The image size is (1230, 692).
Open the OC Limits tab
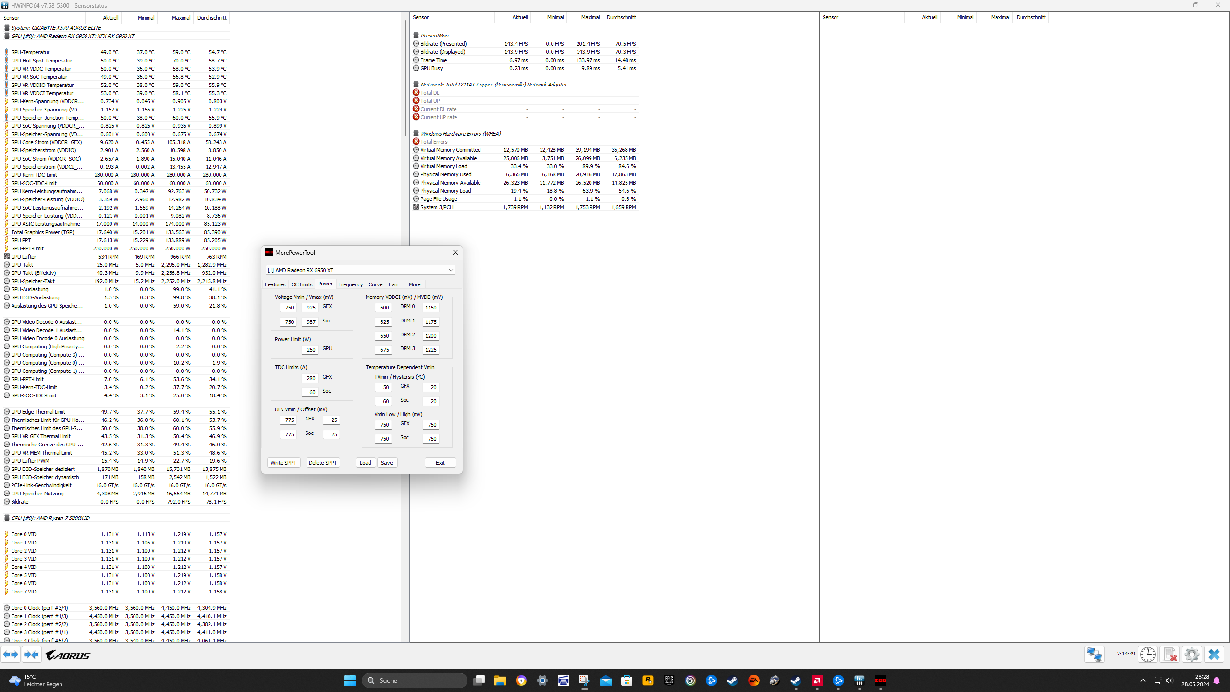click(301, 284)
